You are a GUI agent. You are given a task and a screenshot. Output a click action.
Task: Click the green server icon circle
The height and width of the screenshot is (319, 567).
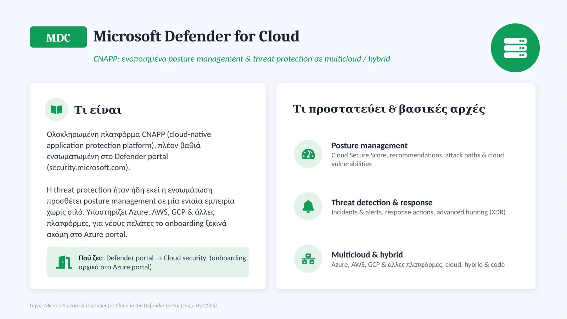(515, 48)
